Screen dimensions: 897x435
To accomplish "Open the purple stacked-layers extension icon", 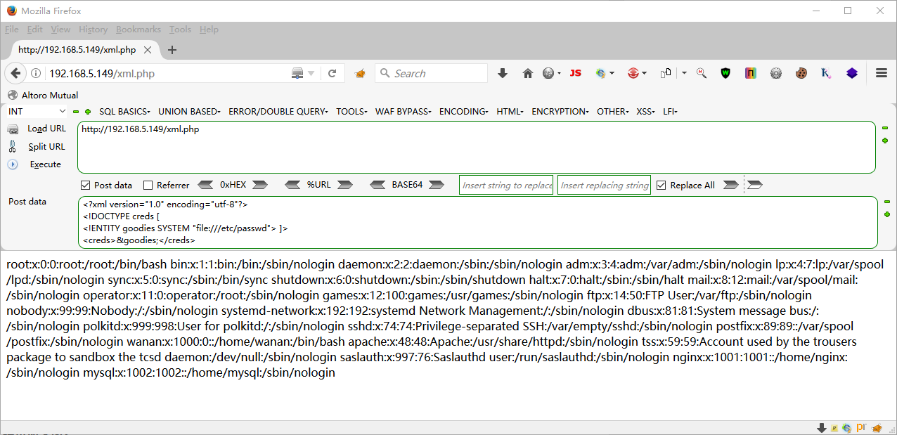I will tap(852, 73).
